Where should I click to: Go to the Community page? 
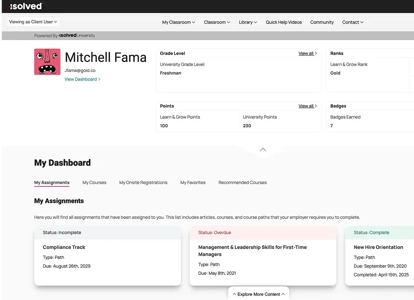322,22
